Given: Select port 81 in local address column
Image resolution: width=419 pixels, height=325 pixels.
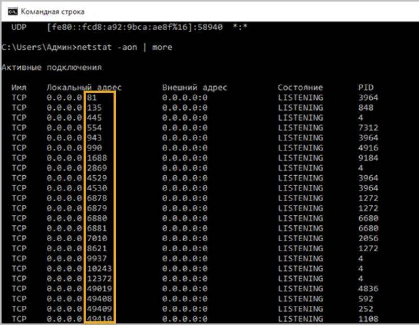Looking at the screenshot, I should click(92, 97).
